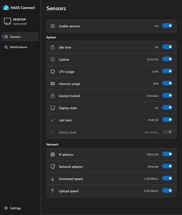Open the Notifications page in sidebar
The image size is (182, 215).
(x=20, y=47)
